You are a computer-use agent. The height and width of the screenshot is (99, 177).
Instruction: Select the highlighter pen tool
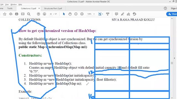[123, 14]
